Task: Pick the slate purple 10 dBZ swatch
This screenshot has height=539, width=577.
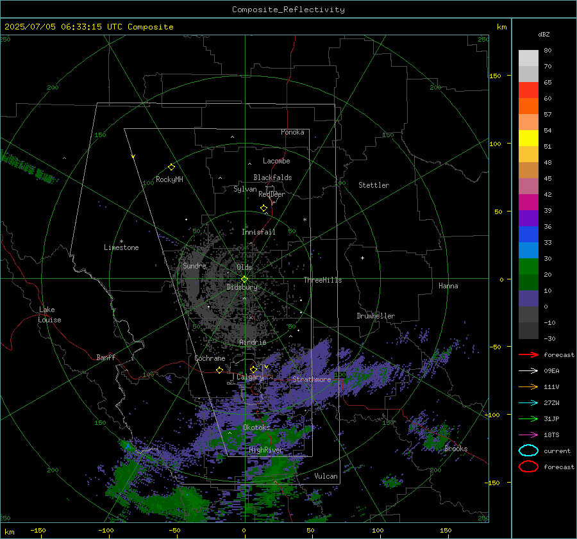Action: point(528,299)
